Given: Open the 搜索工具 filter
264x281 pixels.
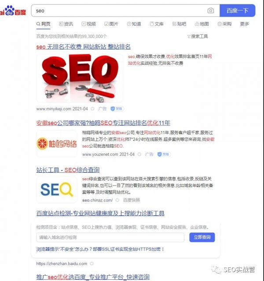Looking at the screenshot, I should (197, 36).
